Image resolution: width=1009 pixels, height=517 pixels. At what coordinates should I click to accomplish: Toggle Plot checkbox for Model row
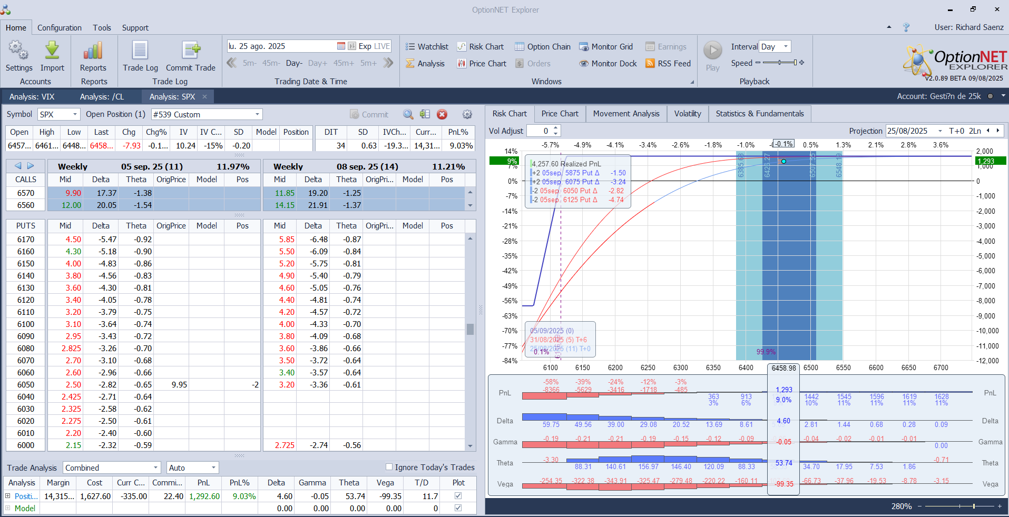click(x=458, y=508)
